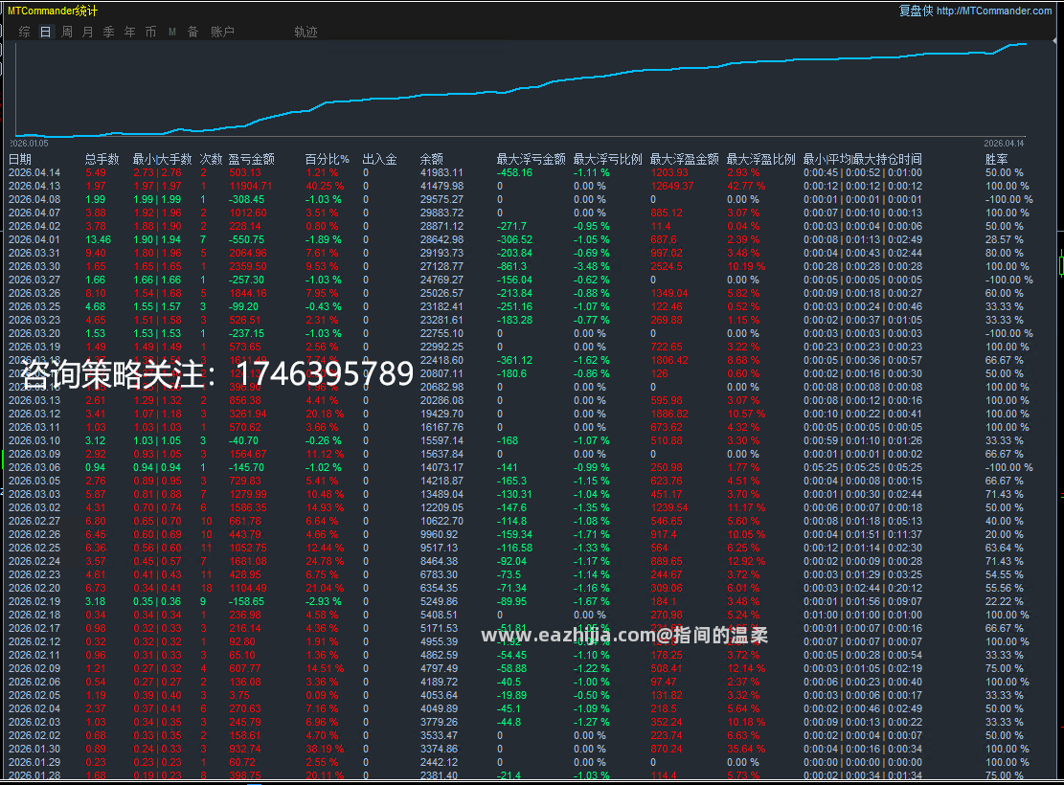
Task: Switch to the M tab
Action: click(x=171, y=32)
